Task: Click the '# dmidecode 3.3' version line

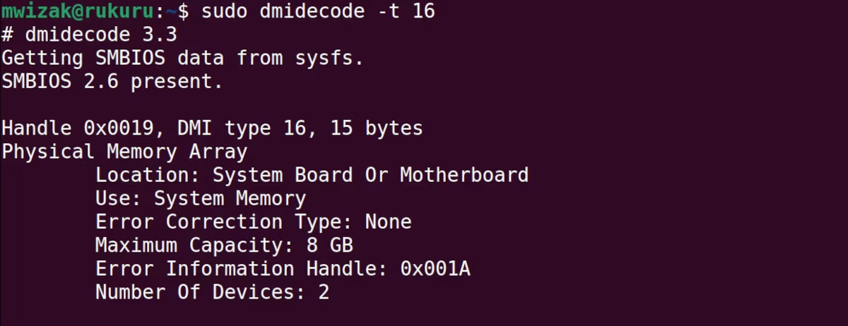Action: [89, 35]
